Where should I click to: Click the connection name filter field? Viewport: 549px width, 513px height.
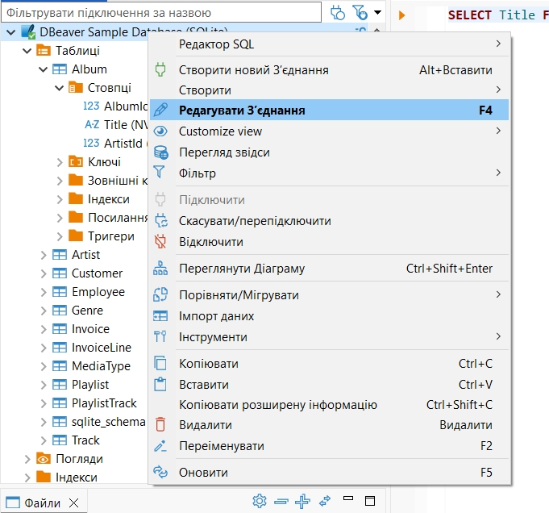pos(161,13)
